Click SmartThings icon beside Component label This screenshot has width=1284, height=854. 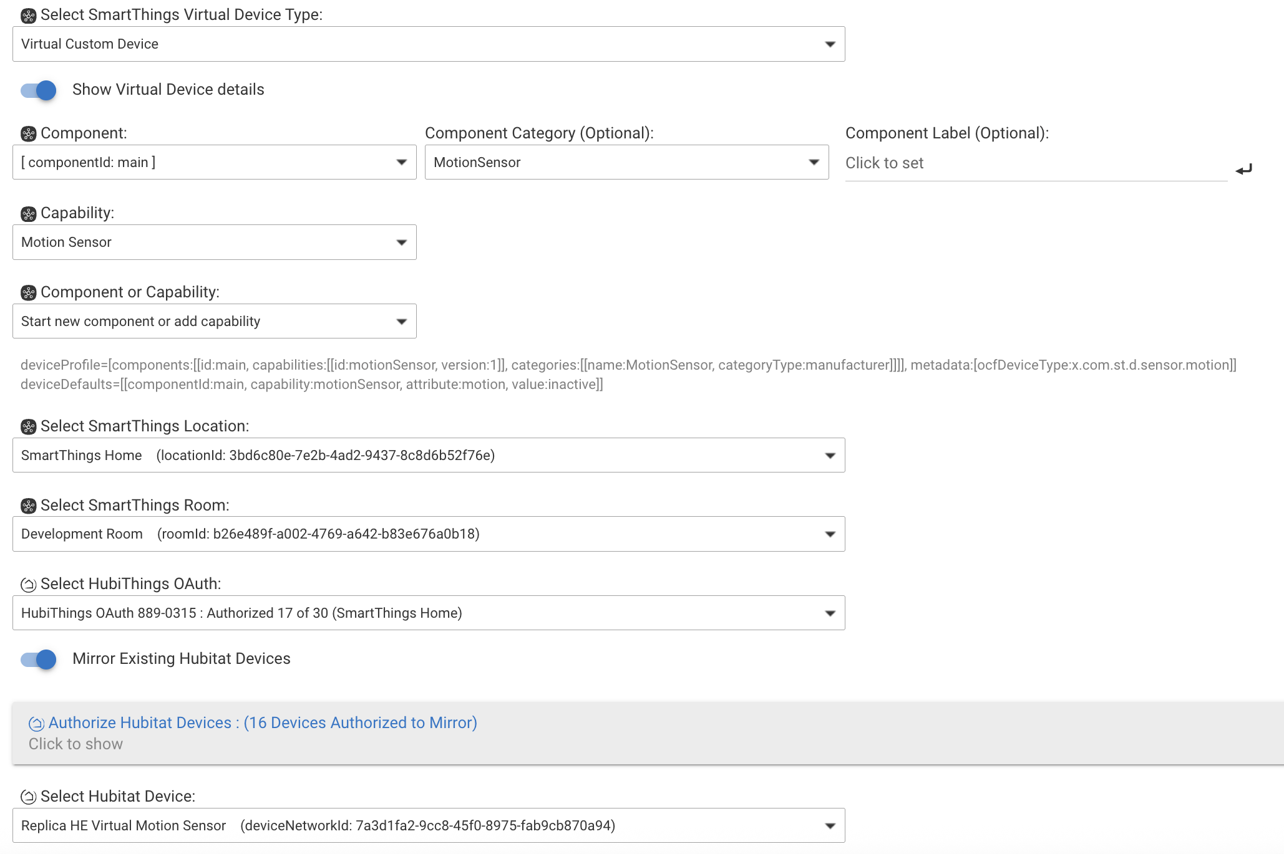29,134
